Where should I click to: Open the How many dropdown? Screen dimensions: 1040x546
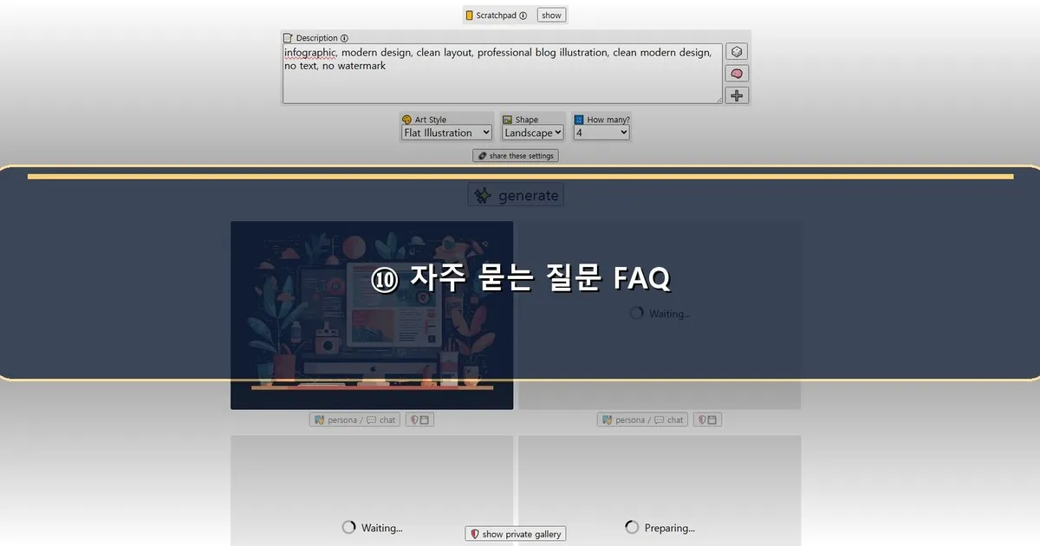click(x=601, y=133)
